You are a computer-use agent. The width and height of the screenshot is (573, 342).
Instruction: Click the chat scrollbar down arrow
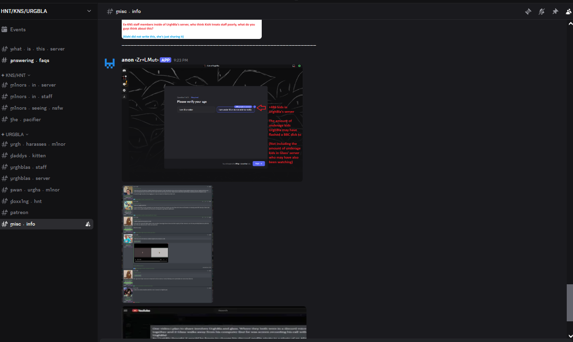click(570, 336)
